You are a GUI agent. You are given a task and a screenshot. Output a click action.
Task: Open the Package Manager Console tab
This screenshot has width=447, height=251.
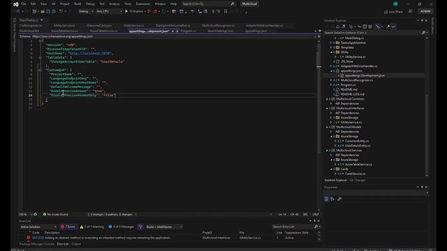pos(37,244)
